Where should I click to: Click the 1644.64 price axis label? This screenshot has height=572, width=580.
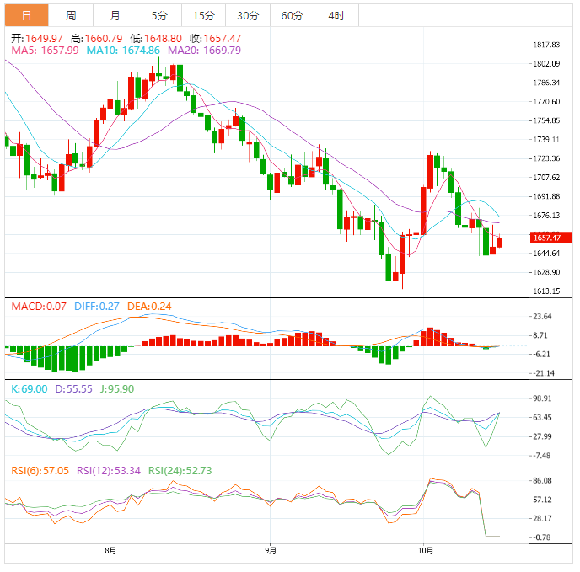click(546, 254)
